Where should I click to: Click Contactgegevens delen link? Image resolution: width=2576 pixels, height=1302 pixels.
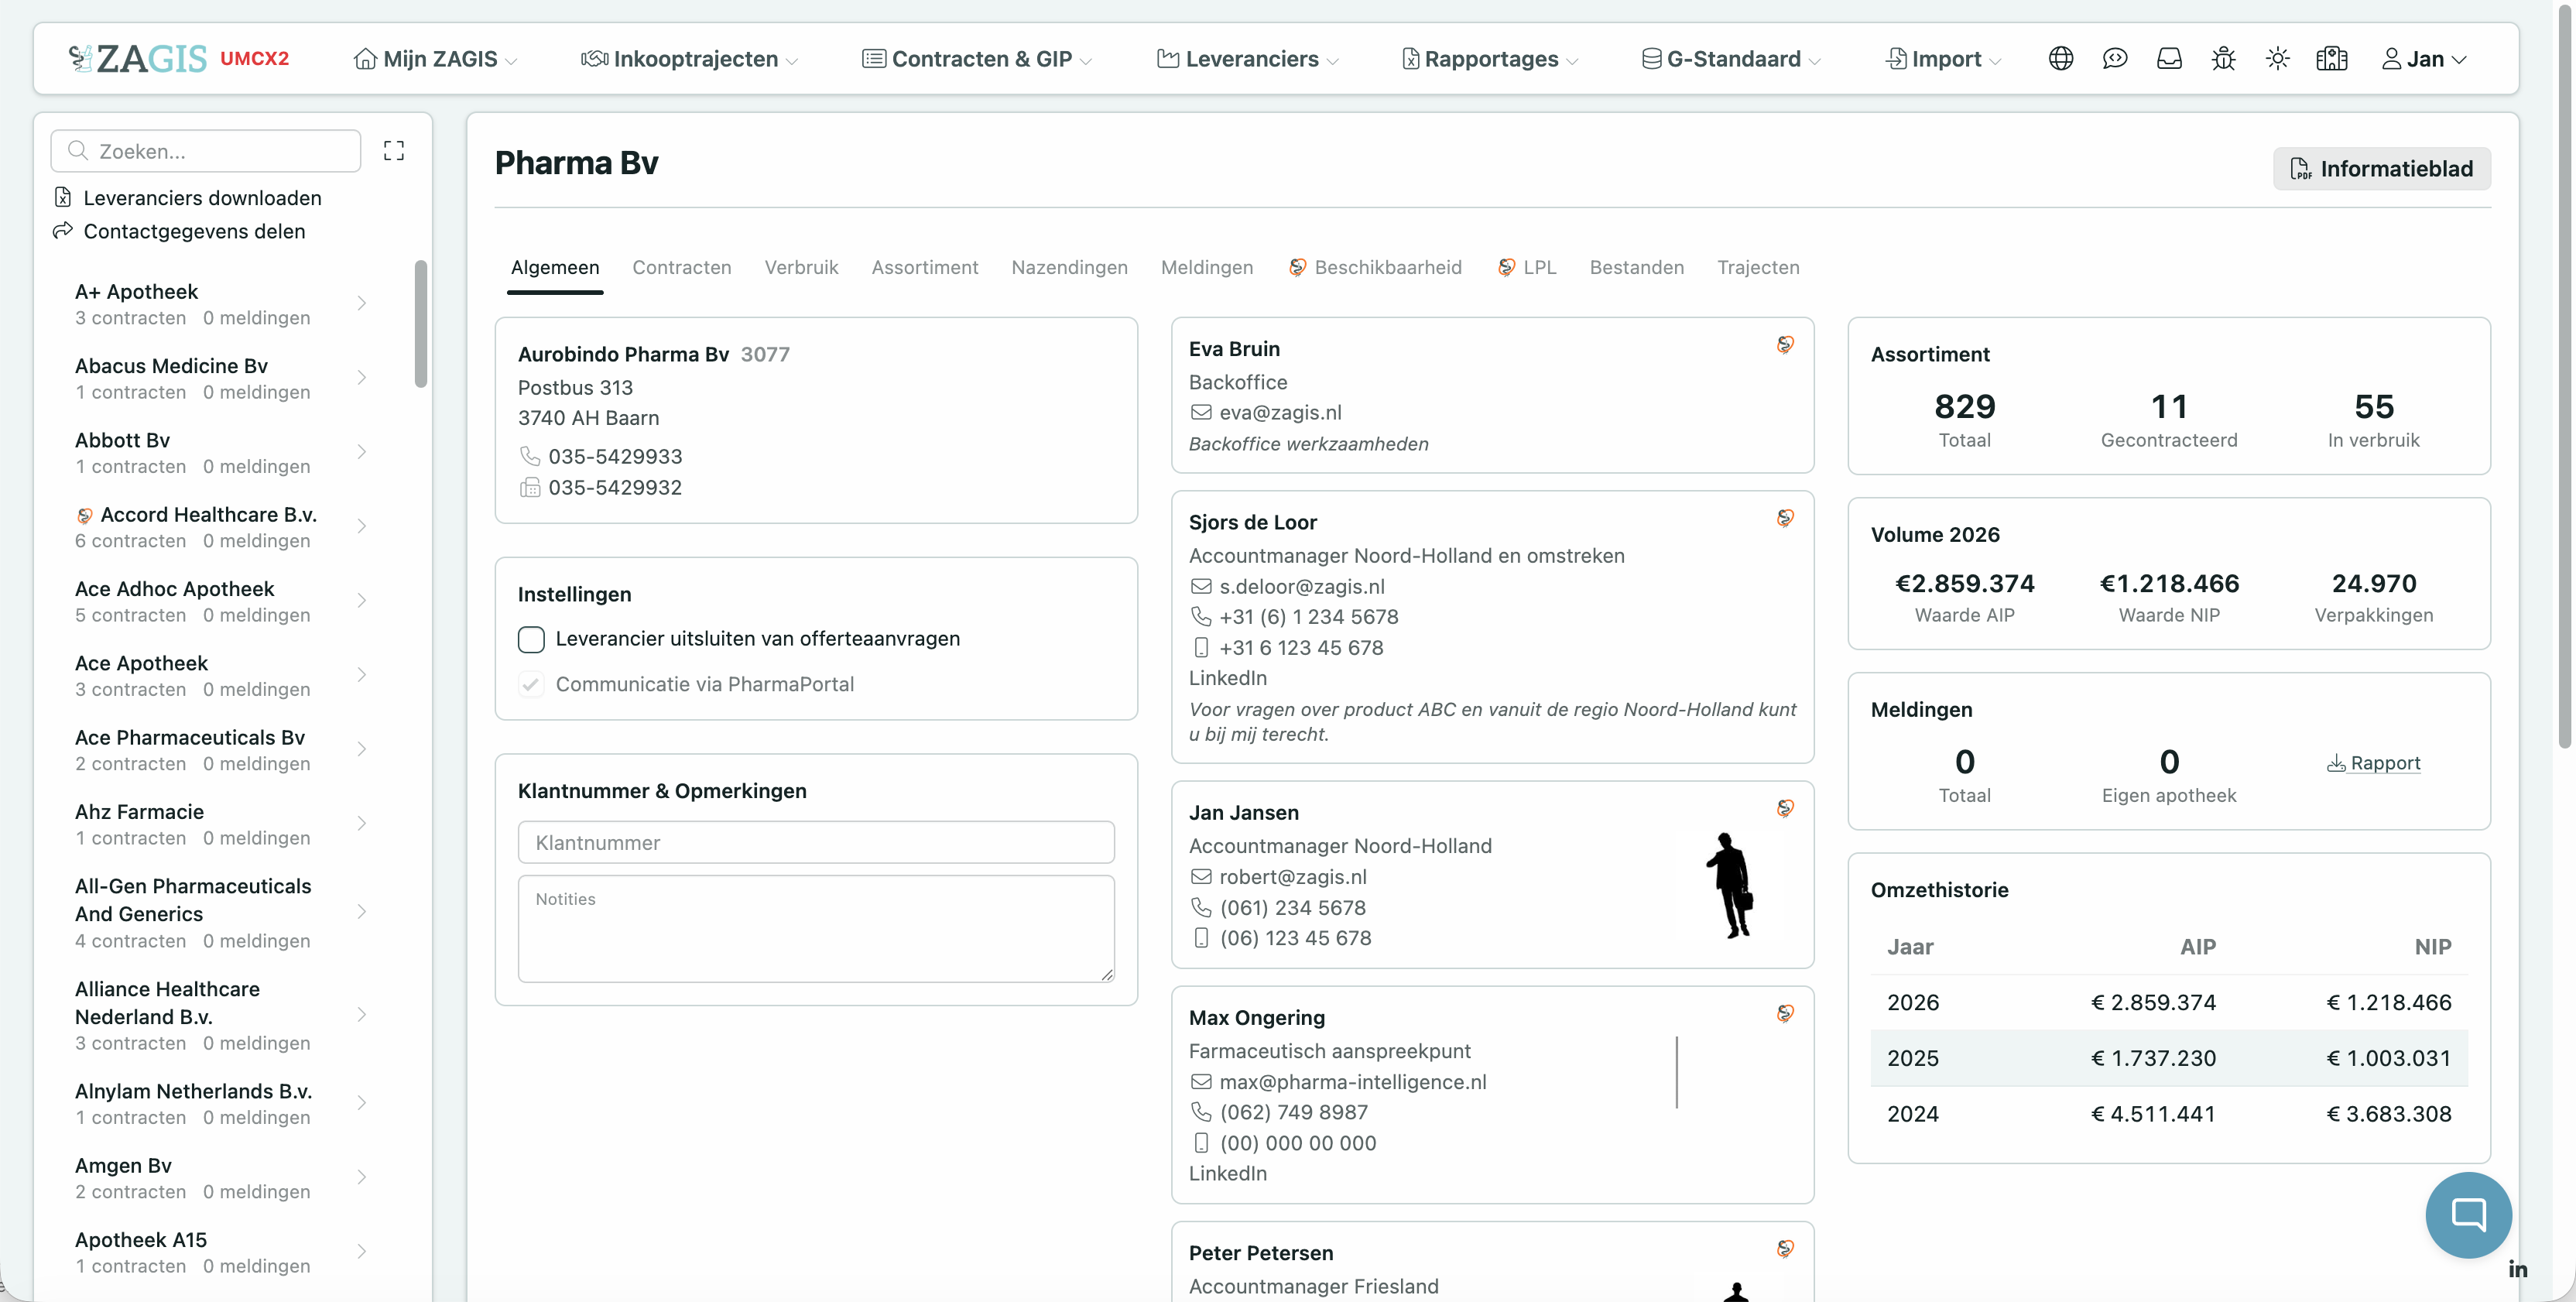coord(194,231)
